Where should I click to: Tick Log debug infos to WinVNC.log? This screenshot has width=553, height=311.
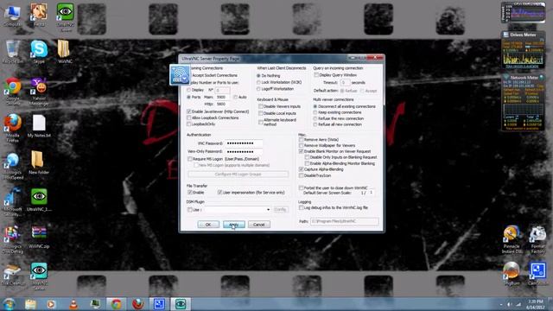coord(302,208)
